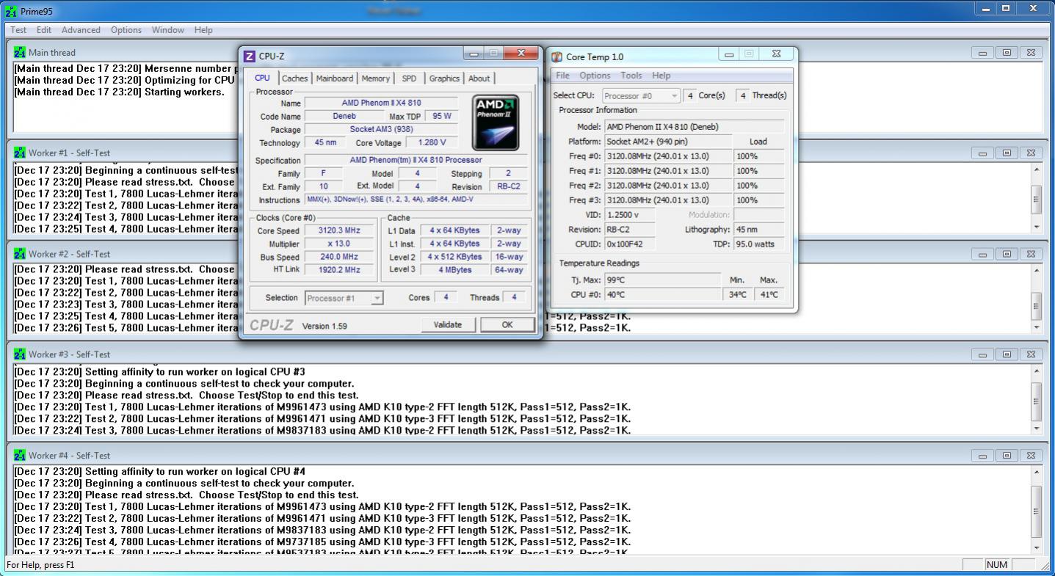The image size is (1055, 576).
Task: Open the Options menu in Prime95
Action: [126, 30]
